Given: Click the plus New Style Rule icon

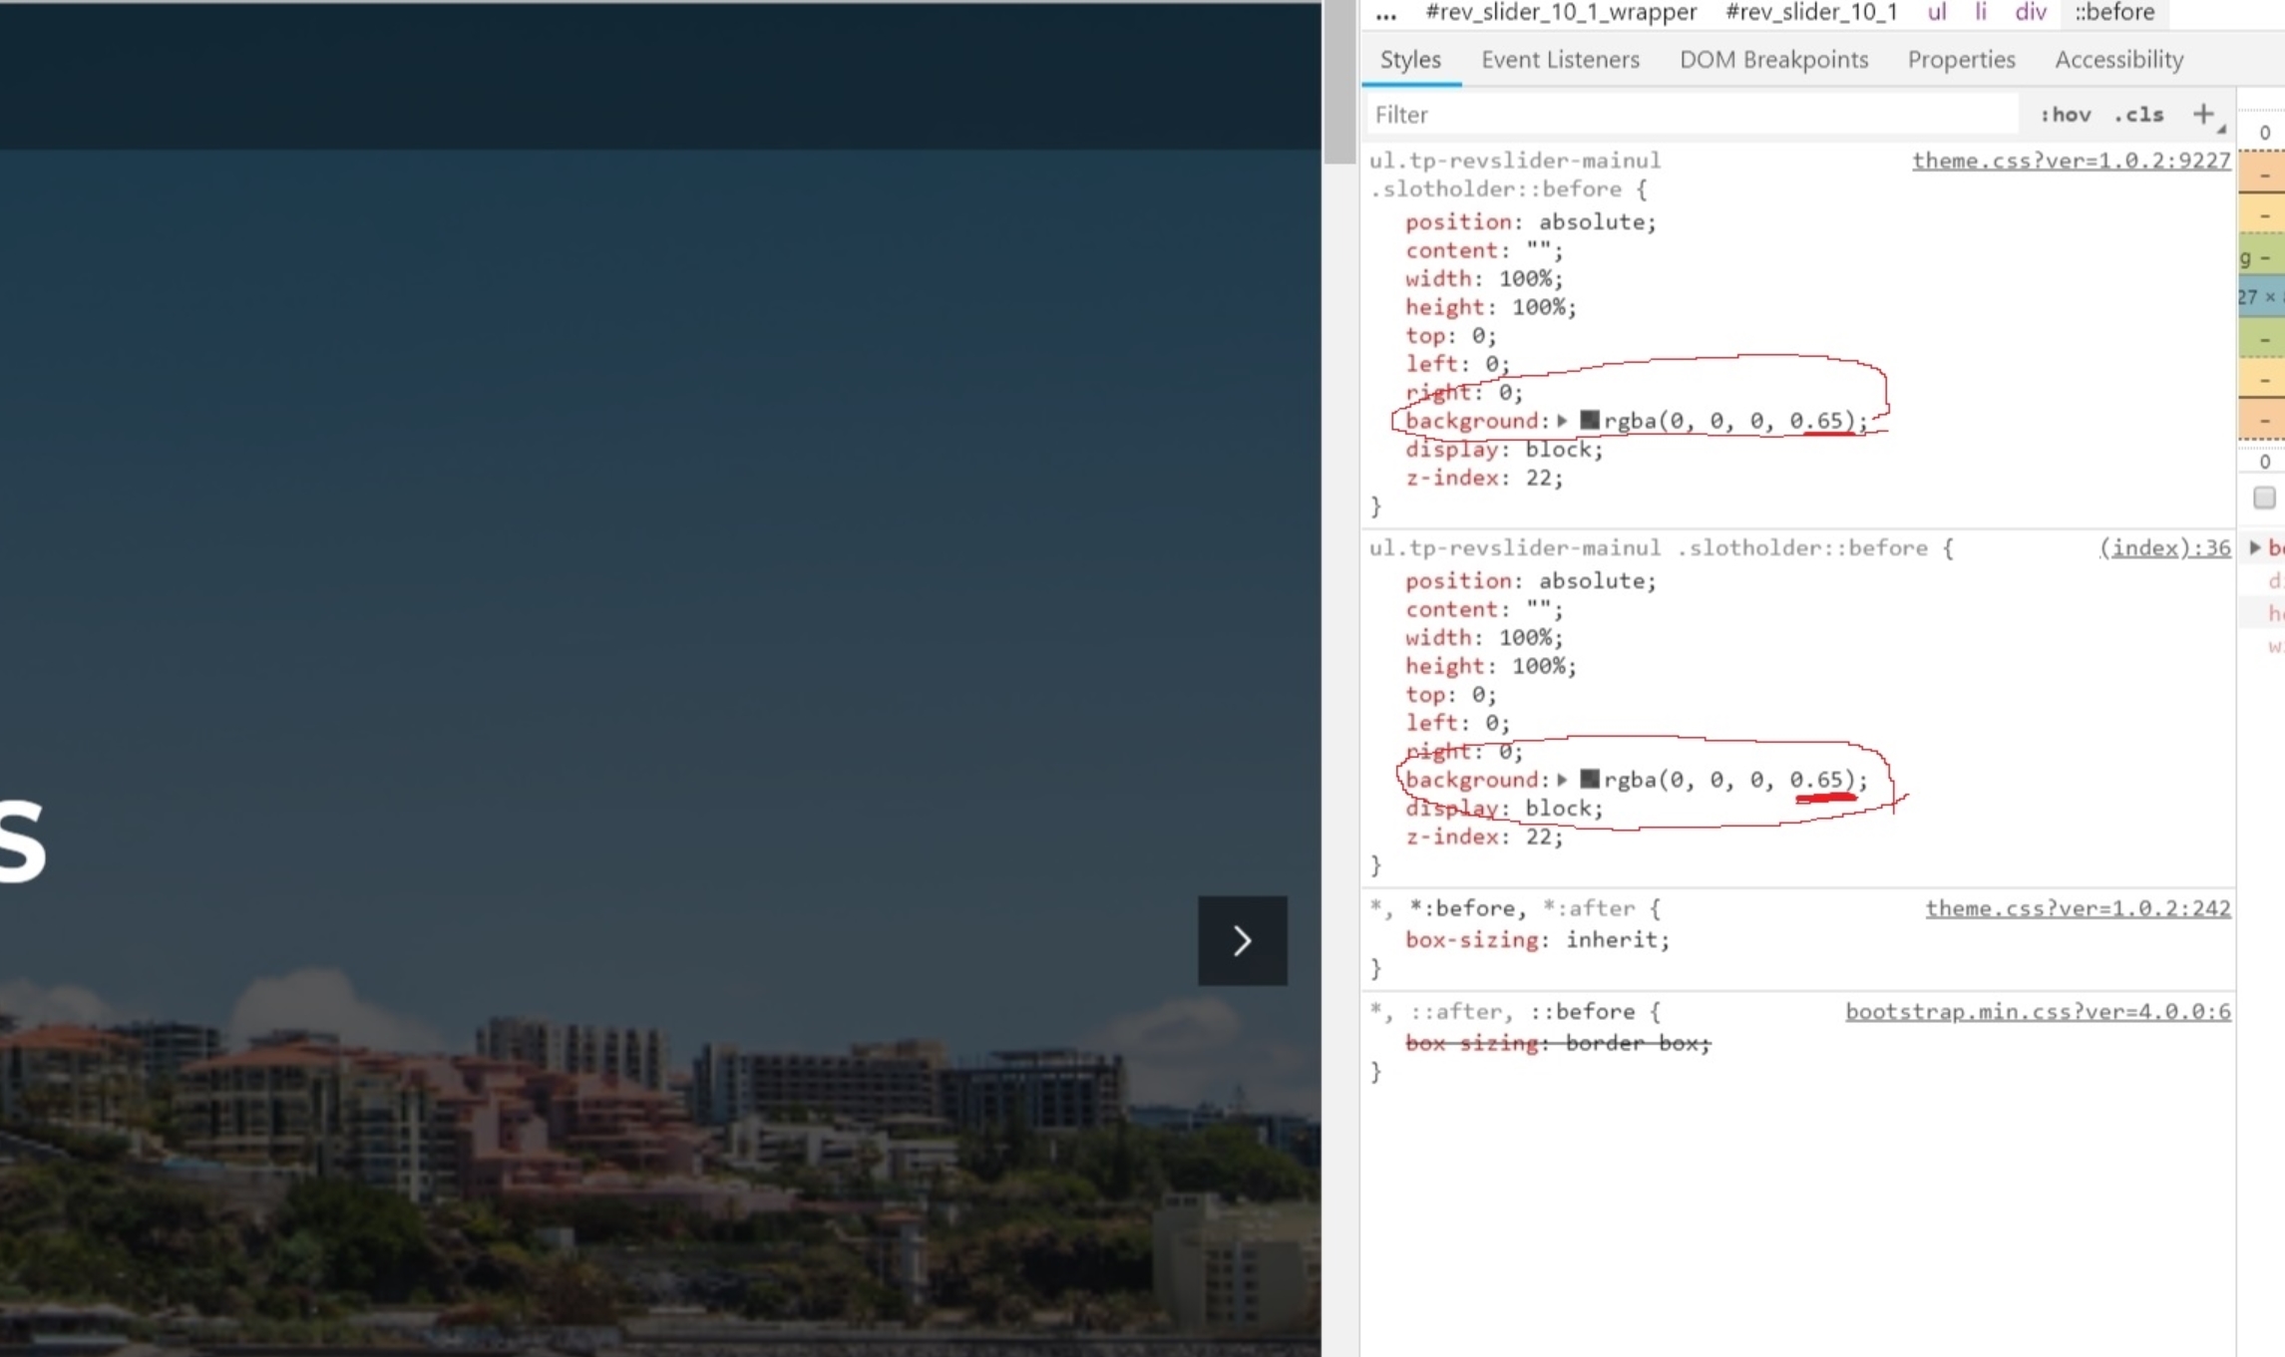Looking at the screenshot, I should [x=2204, y=114].
